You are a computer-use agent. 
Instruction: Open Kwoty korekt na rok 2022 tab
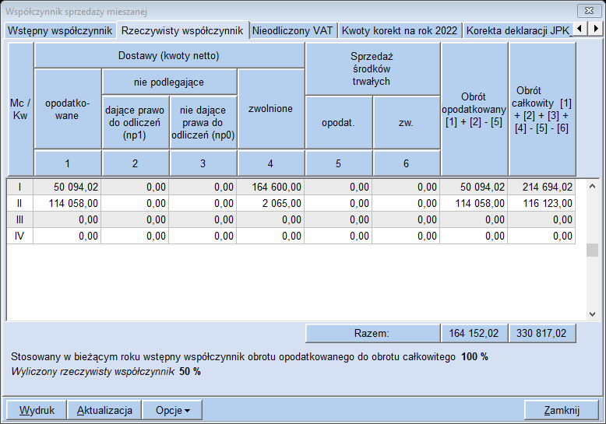400,30
